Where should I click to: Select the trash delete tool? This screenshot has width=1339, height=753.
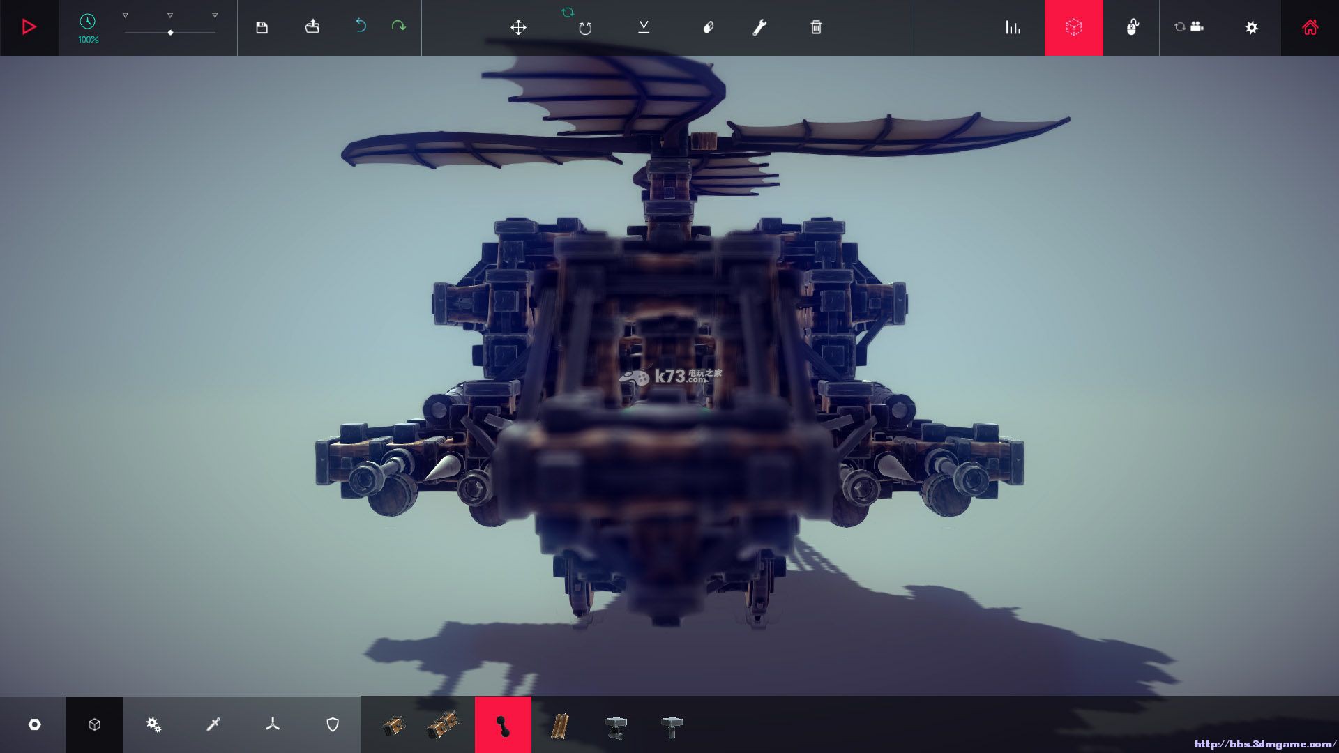point(816,27)
